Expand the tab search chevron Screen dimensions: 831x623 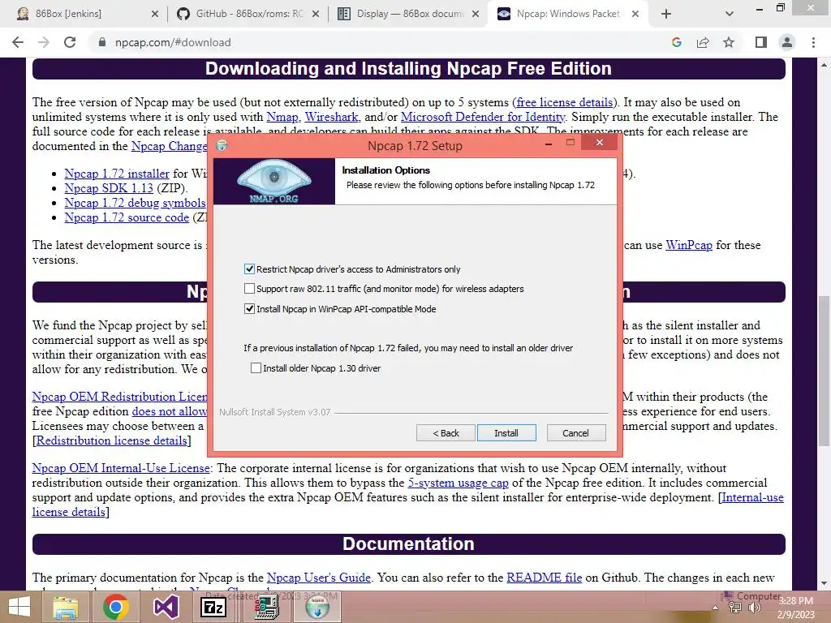click(x=730, y=14)
